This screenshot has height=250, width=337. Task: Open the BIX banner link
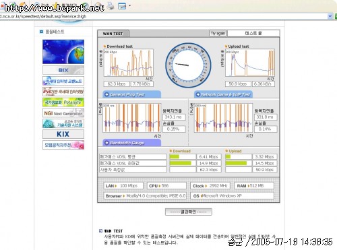click(63, 70)
